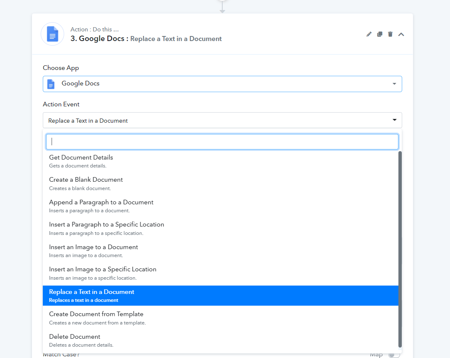Viewport: 450px width, 358px height.
Task: Click the Action Event dropdown caret
Action: click(x=395, y=120)
